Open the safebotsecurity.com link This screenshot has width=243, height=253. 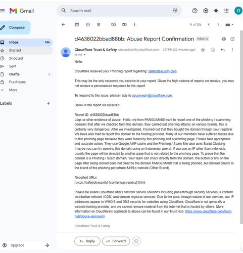162,71
